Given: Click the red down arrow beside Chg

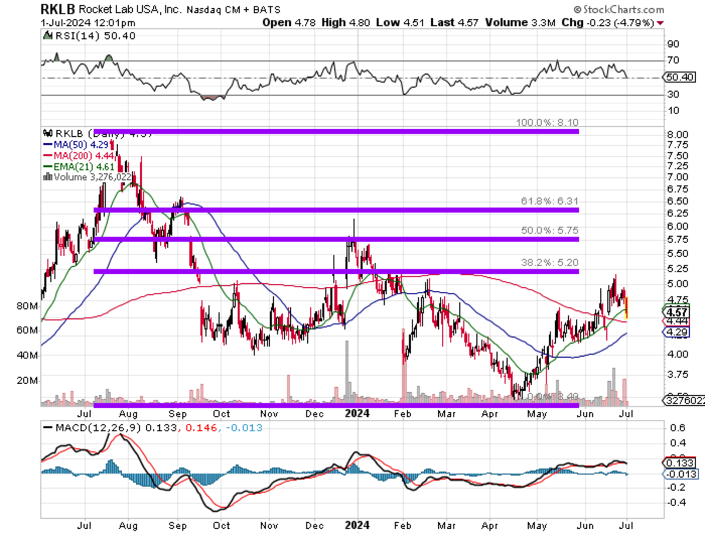Looking at the screenshot, I should tap(661, 23).
